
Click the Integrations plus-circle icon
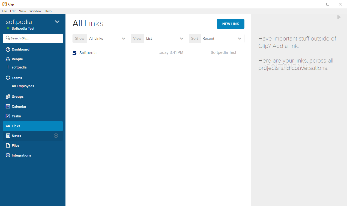coord(8,155)
